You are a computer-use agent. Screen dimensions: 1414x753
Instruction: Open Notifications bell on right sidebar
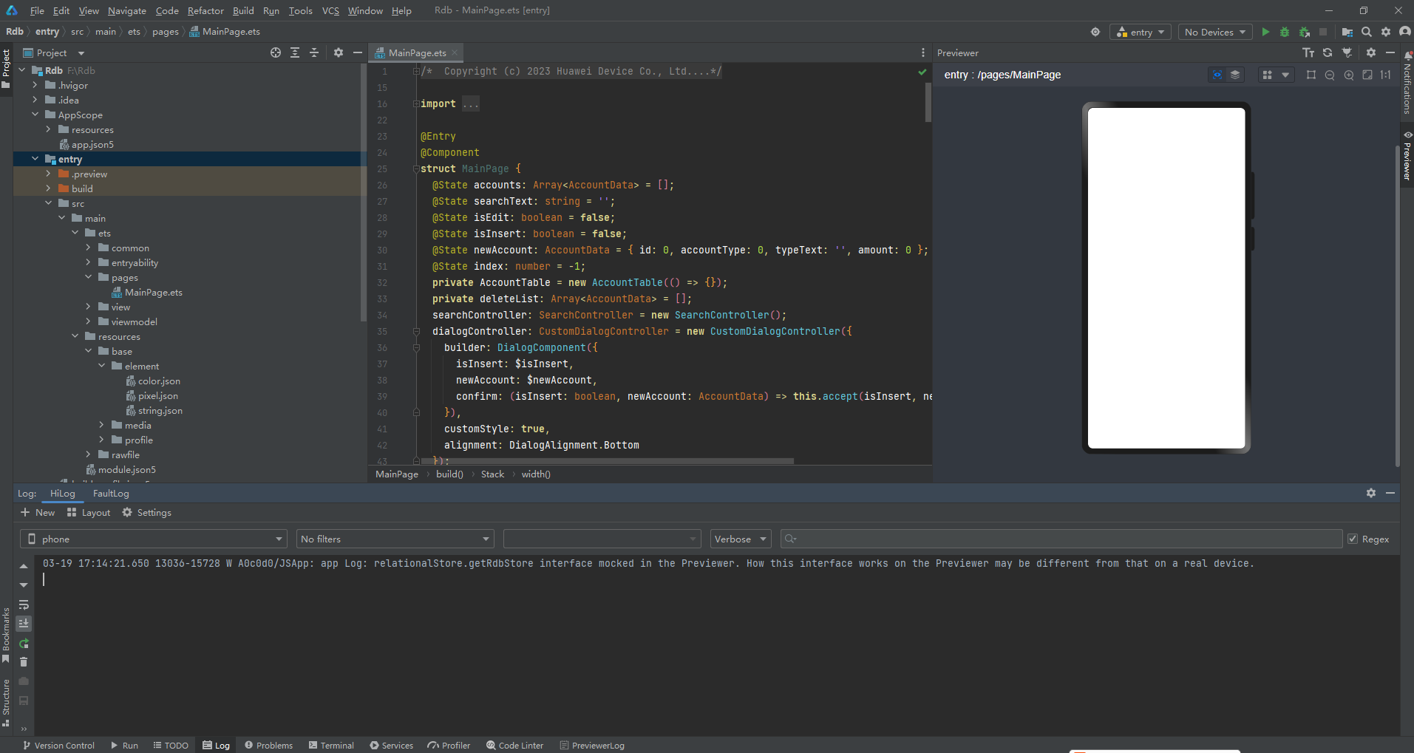pos(1407,56)
